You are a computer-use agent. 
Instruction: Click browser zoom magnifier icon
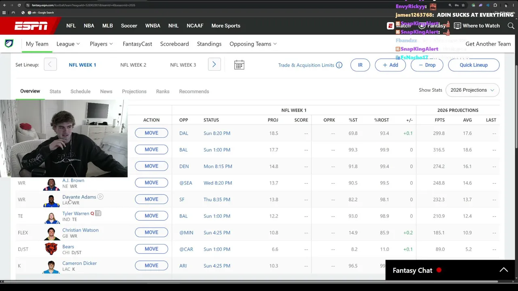450,5
